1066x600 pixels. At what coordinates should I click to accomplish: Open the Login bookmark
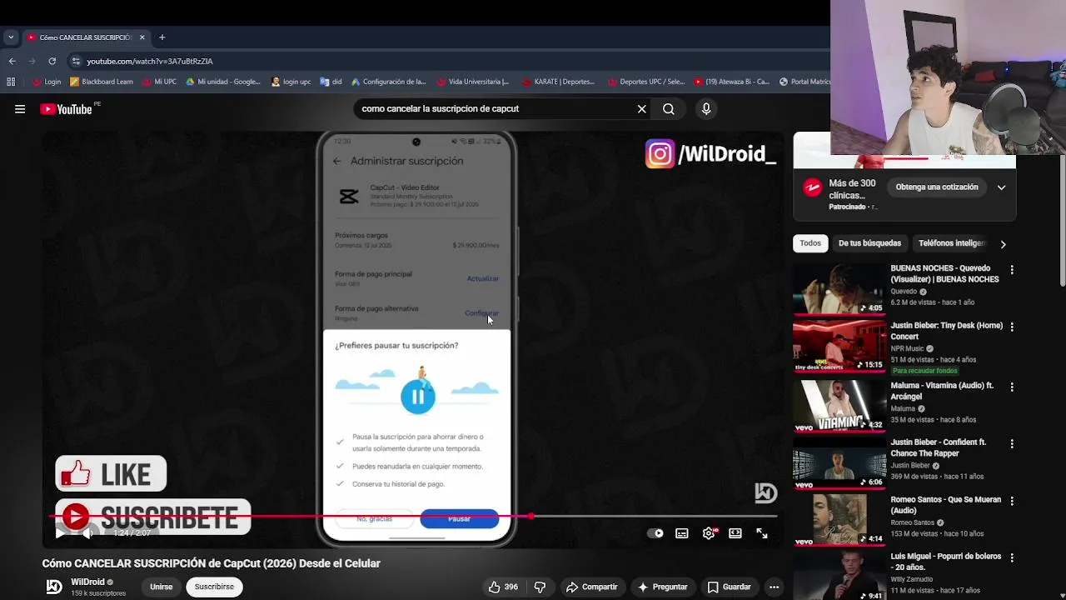click(x=47, y=82)
